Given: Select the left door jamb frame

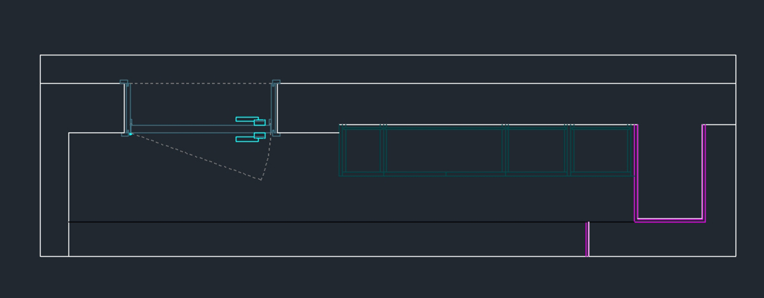Looking at the screenshot, I should pyautogui.click(x=127, y=108).
